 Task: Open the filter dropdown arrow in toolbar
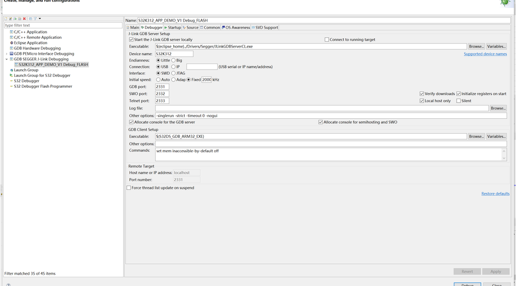pos(40,19)
